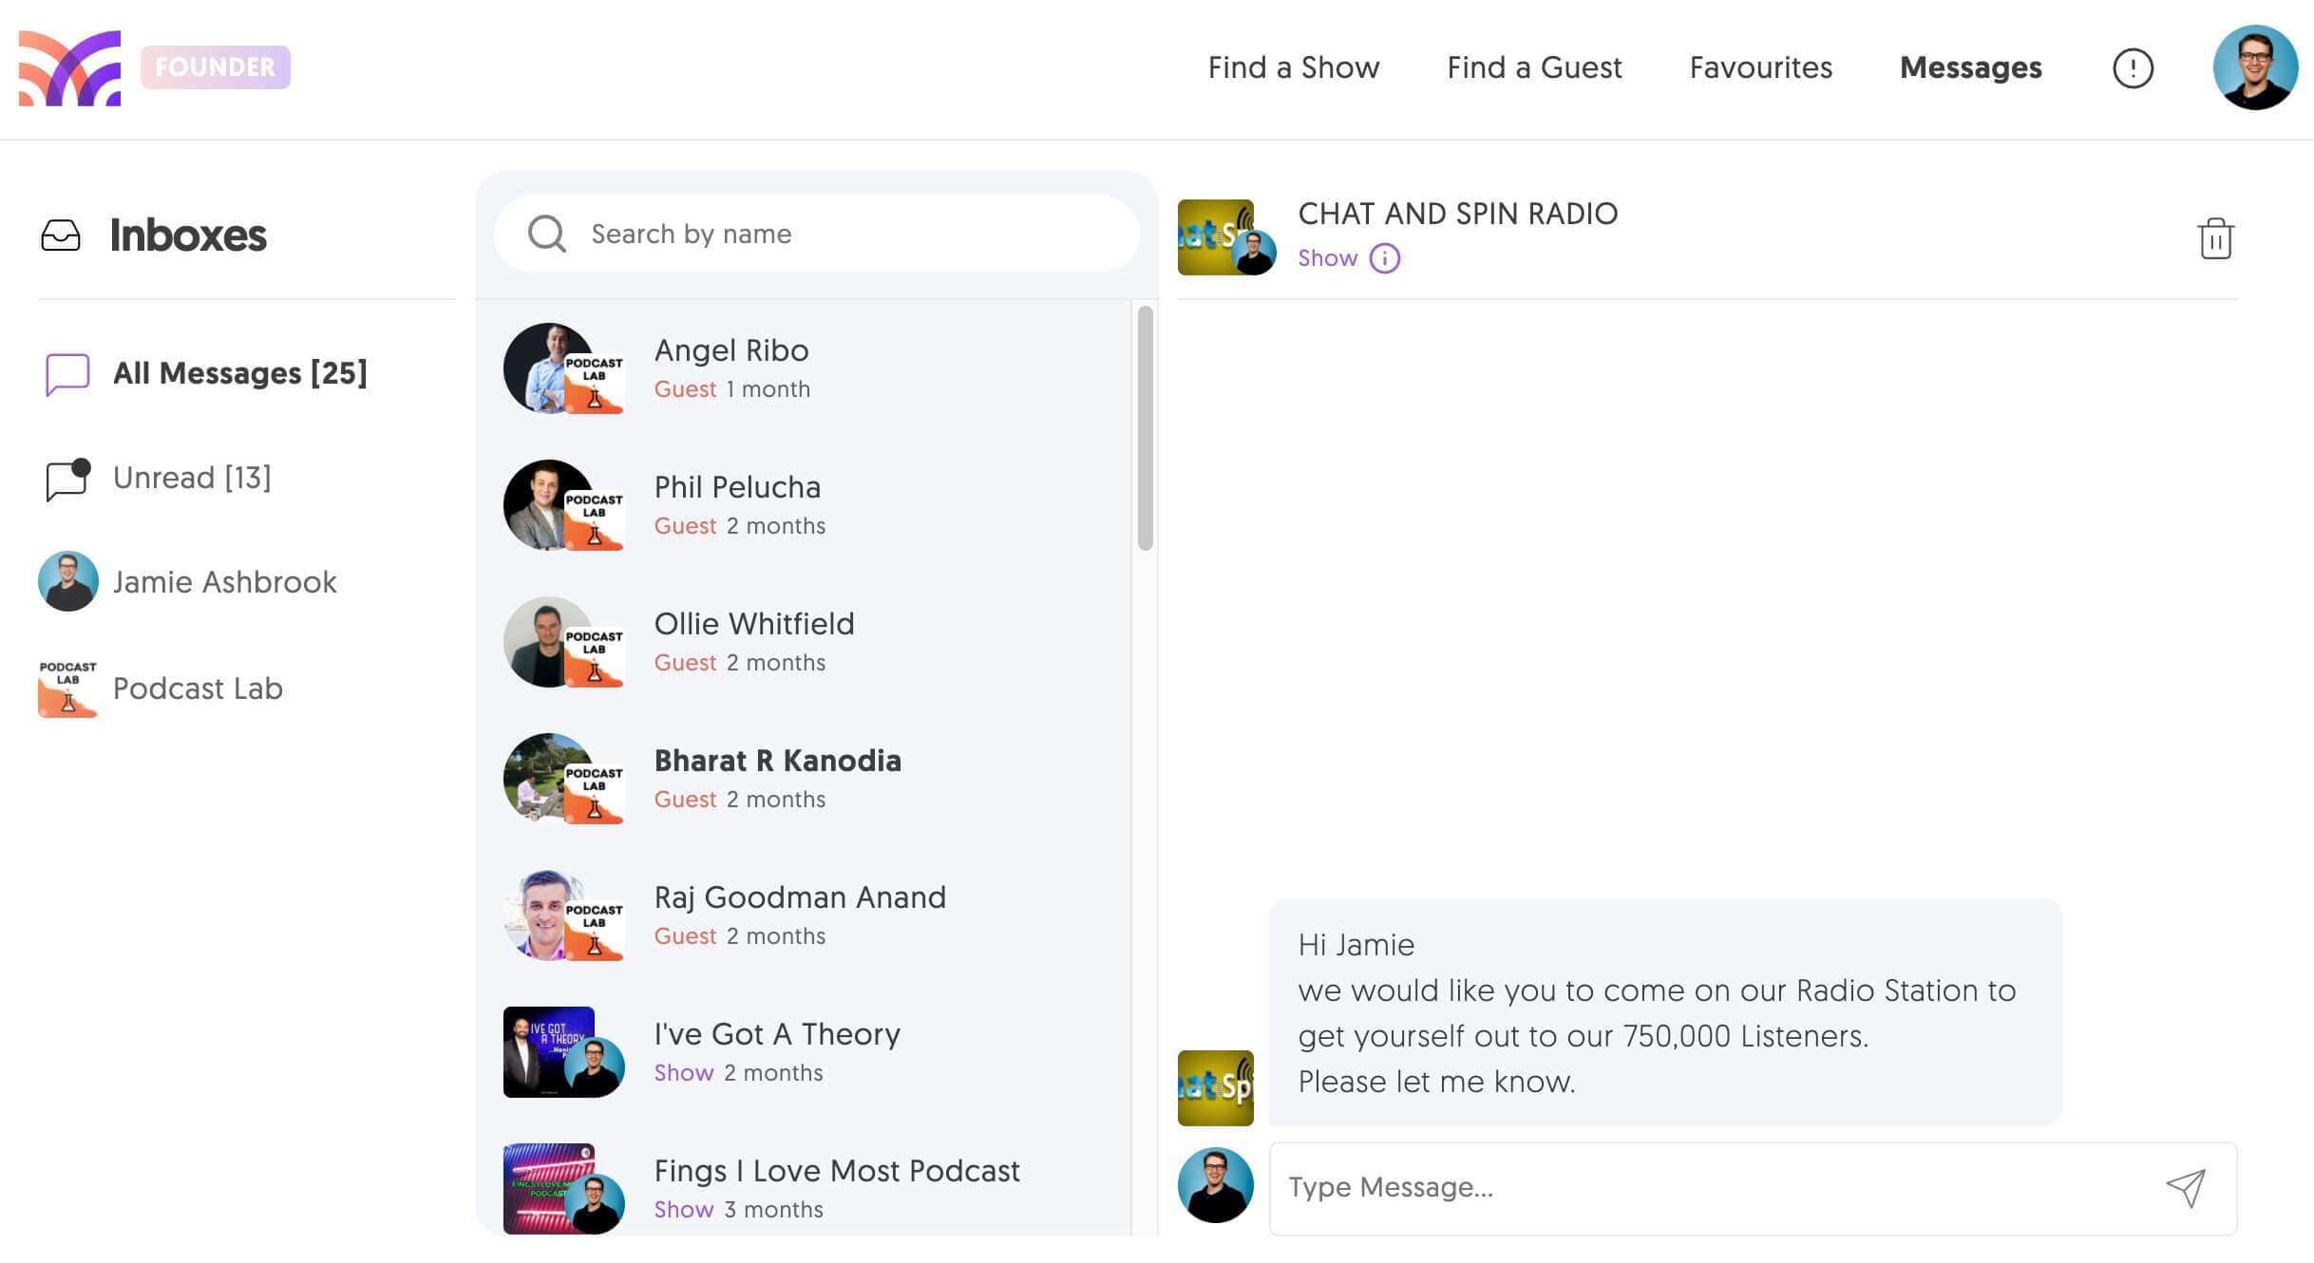Filter conversations by Unread messages
The height and width of the screenshot is (1263, 2314).
[192, 477]
